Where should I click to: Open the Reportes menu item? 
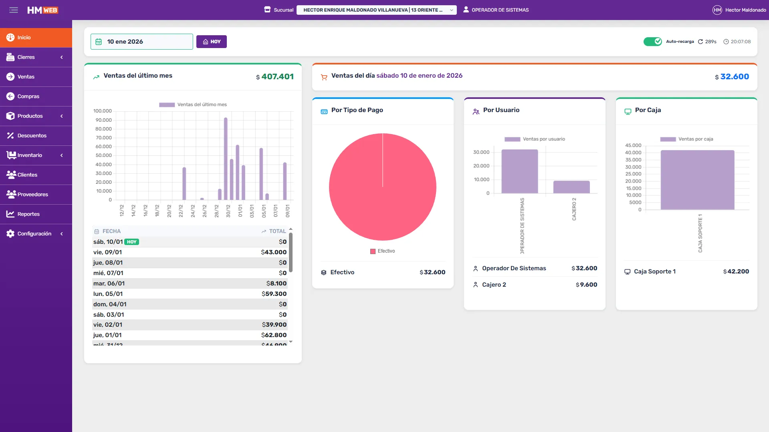click(x=36, y=214)
